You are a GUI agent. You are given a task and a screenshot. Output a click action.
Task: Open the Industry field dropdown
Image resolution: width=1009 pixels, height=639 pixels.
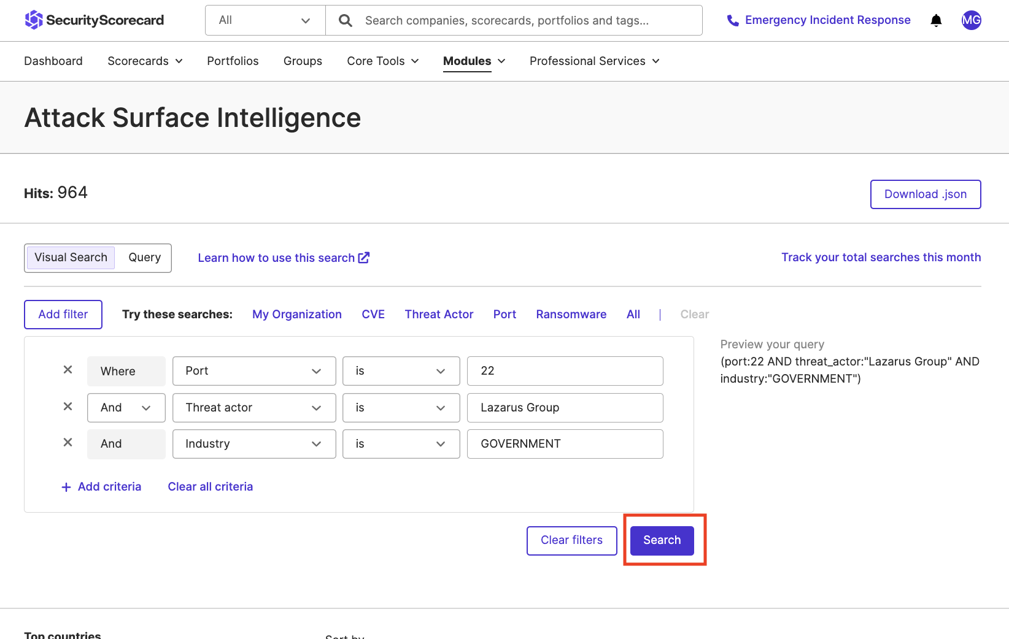point(254,444)
